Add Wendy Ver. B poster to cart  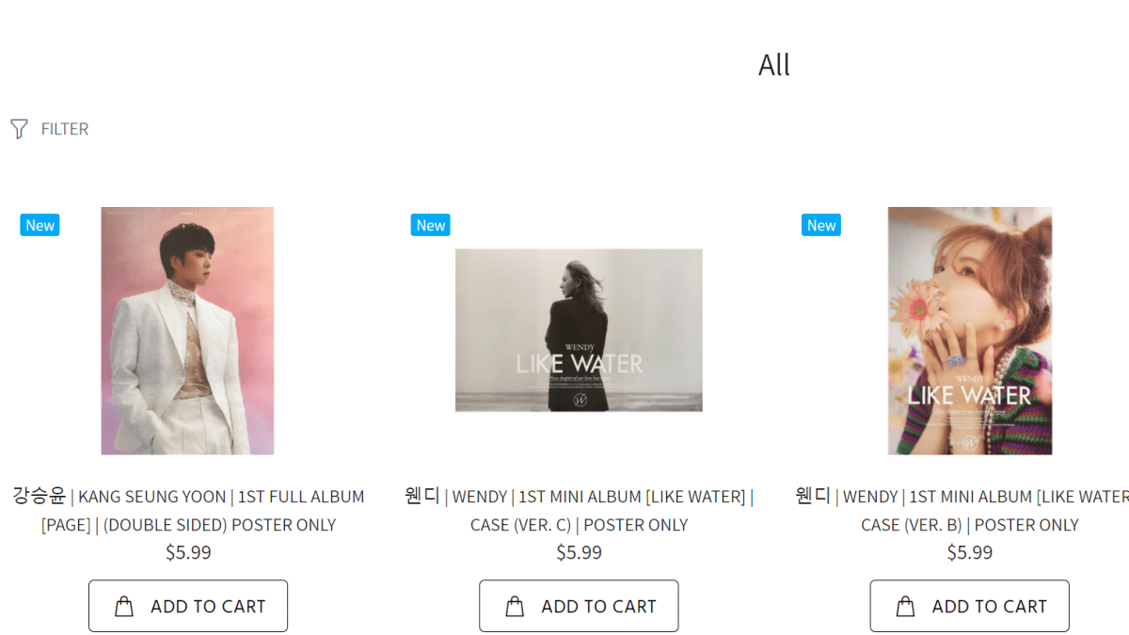(969, 606)
